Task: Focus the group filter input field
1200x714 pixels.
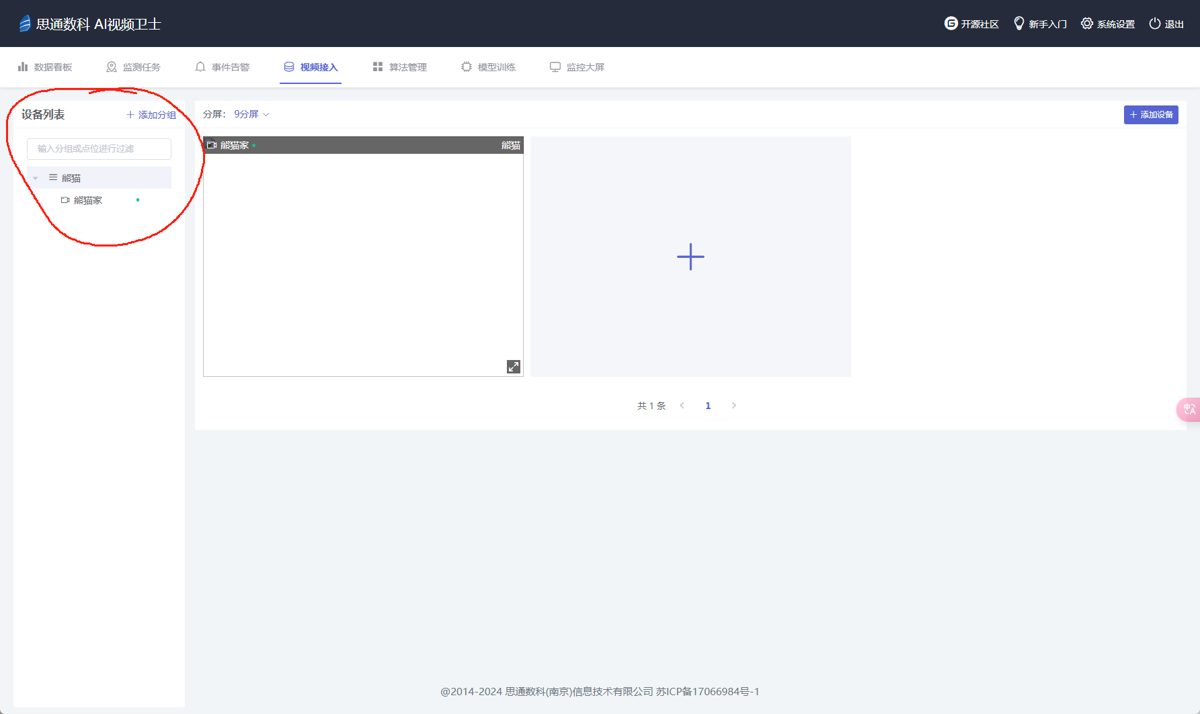Action: [x=99, y=148]
